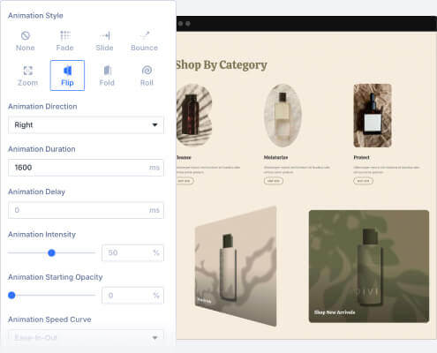437x353 pixels.
Task: Click the Shop By Category heading
Action: [x=222, y=65]
